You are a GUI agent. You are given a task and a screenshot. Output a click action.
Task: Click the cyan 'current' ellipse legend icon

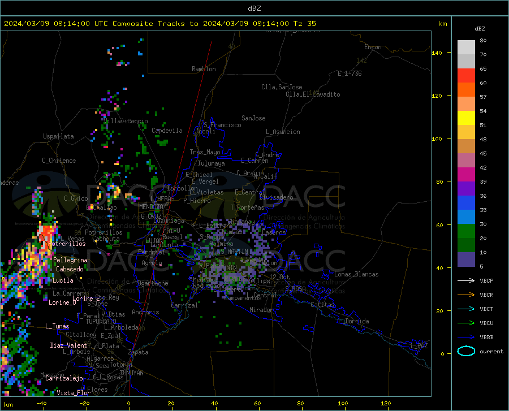click(x=466, y=351)
